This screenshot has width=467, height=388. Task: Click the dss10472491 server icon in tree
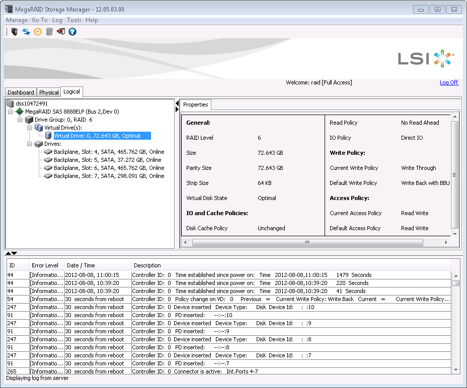click(x=10, y=104)
